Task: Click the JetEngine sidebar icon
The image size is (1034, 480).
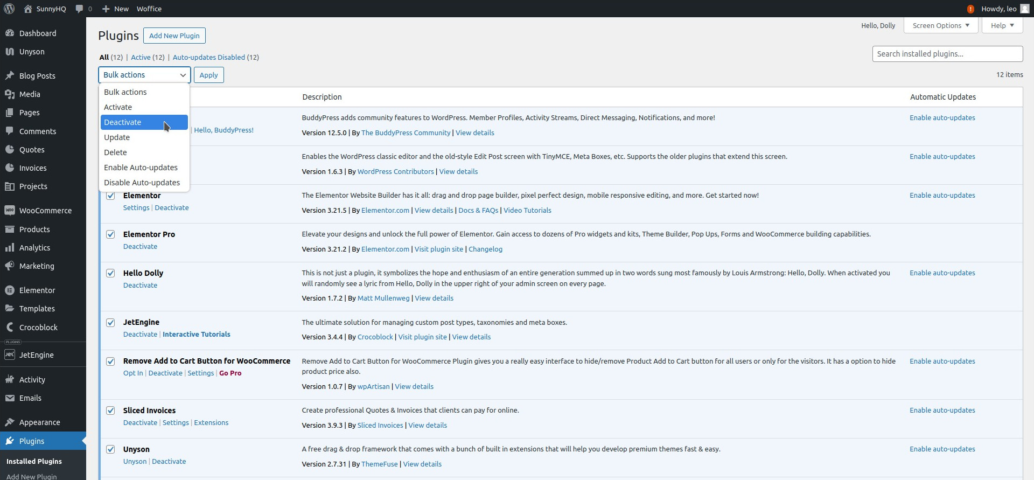Action: (10, 354)
